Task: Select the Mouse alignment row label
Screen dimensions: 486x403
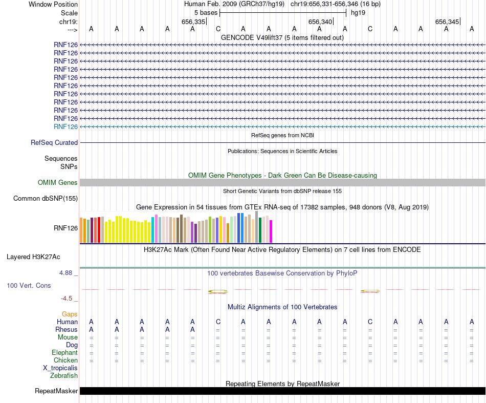Action: [x=68, y=337]
